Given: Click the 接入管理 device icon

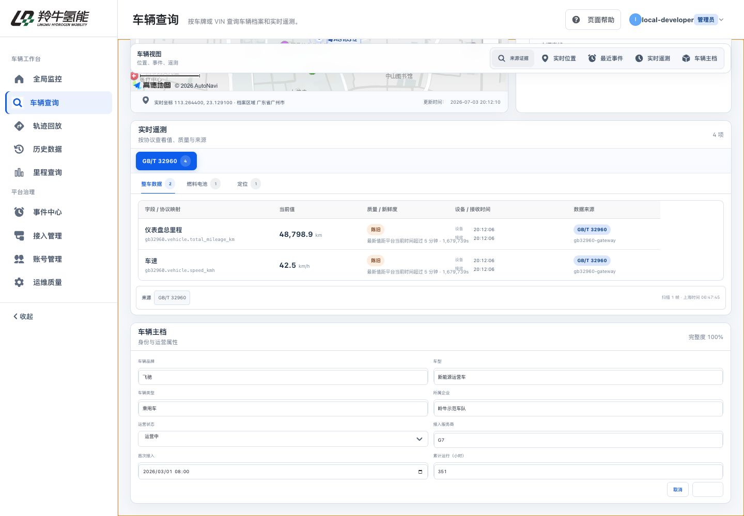Looking at the screenshot, I should pyautogui.click(x=19, y=236).
